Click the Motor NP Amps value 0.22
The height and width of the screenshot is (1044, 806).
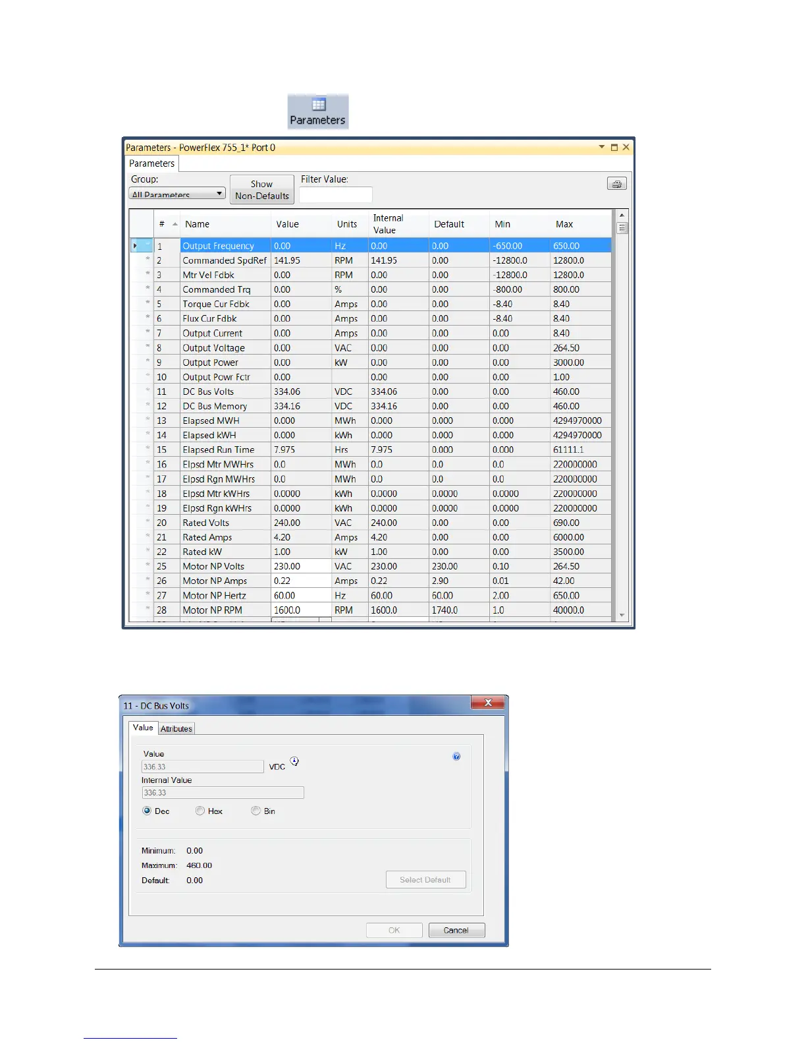point(302,581)
